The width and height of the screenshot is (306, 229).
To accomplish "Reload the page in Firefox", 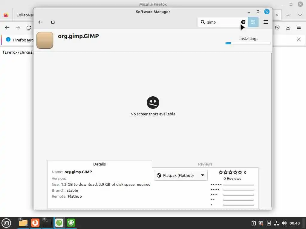I will pos(29,28).
